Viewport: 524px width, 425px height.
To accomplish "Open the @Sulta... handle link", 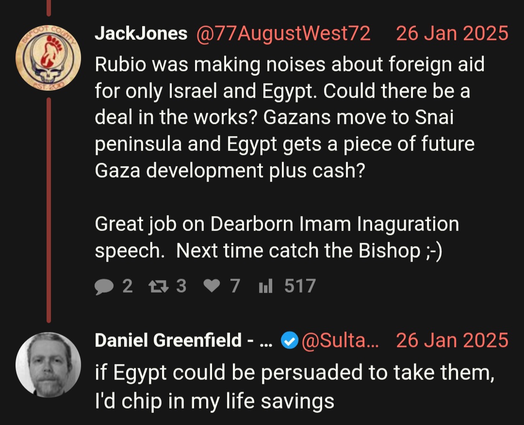I will pos(340,341).
